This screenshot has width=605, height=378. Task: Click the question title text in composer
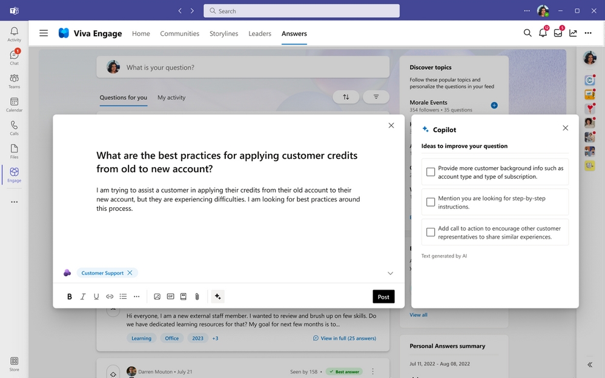click(227, 162)
